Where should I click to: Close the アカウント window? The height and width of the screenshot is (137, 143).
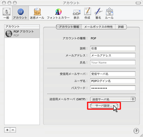4,3
